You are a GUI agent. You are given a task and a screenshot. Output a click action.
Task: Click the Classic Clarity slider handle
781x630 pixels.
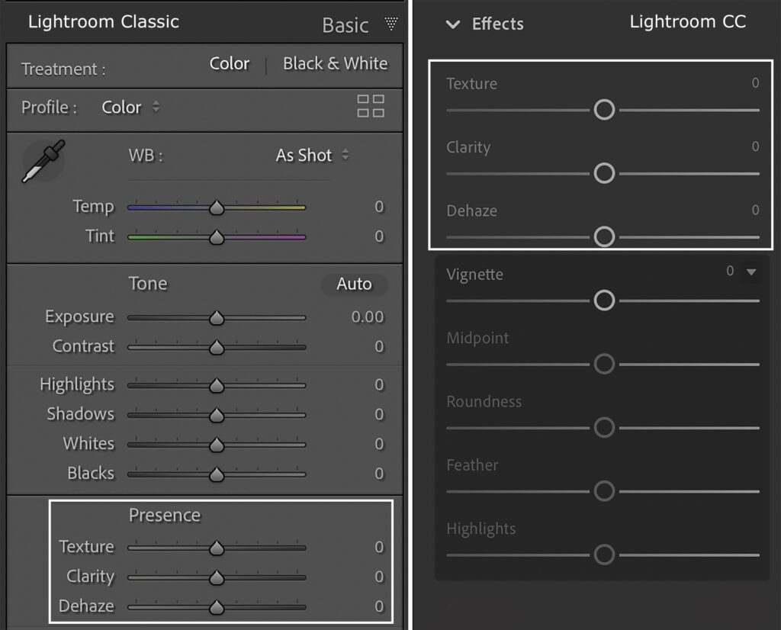217,577
